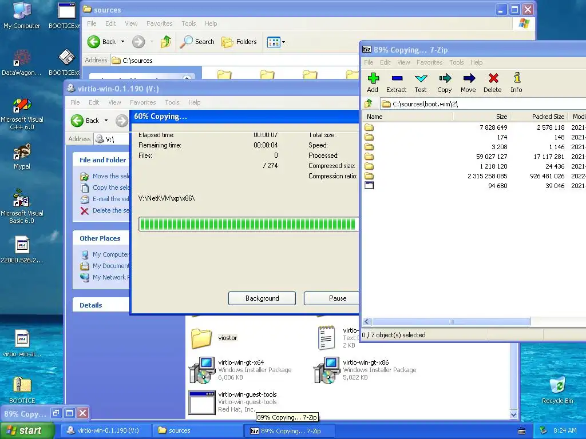The width and height of the screenshot is (586, 439).
Task: Sort 7-Zip list by Name column
Action: click(x=407, y=117)
